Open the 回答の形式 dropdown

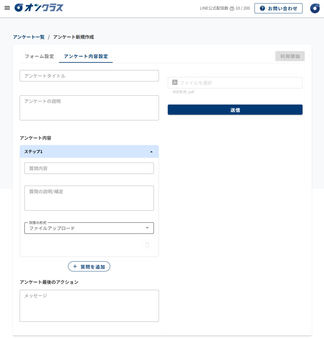point(89,228)
